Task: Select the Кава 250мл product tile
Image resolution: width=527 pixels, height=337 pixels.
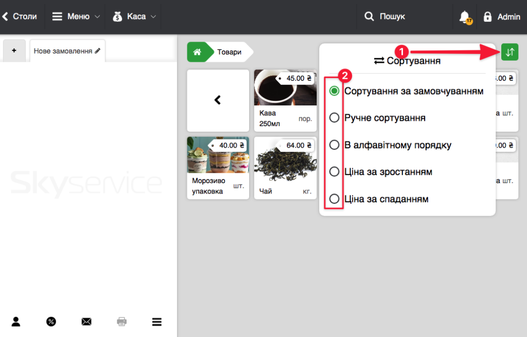Action: pos(285,100)
